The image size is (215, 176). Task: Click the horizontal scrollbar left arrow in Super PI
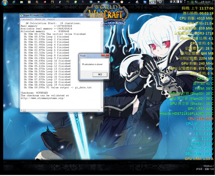[21, 110]
